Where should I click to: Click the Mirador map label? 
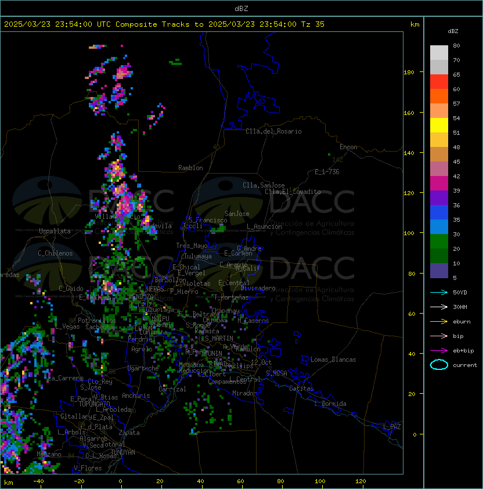point(245,393)
